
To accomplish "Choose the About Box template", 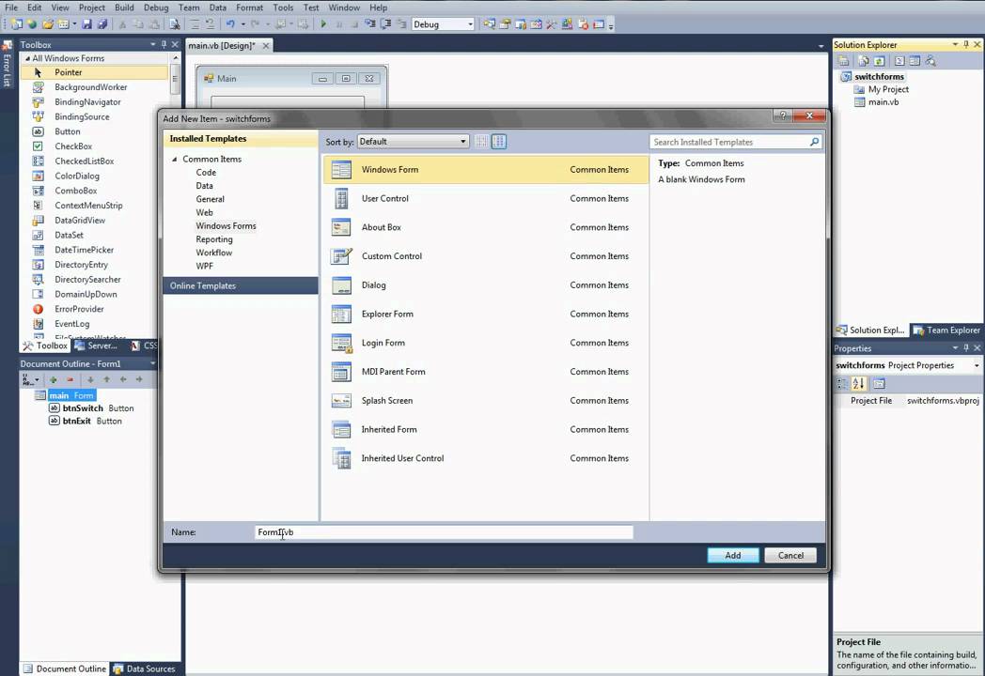I will click(x=486, y=227).
